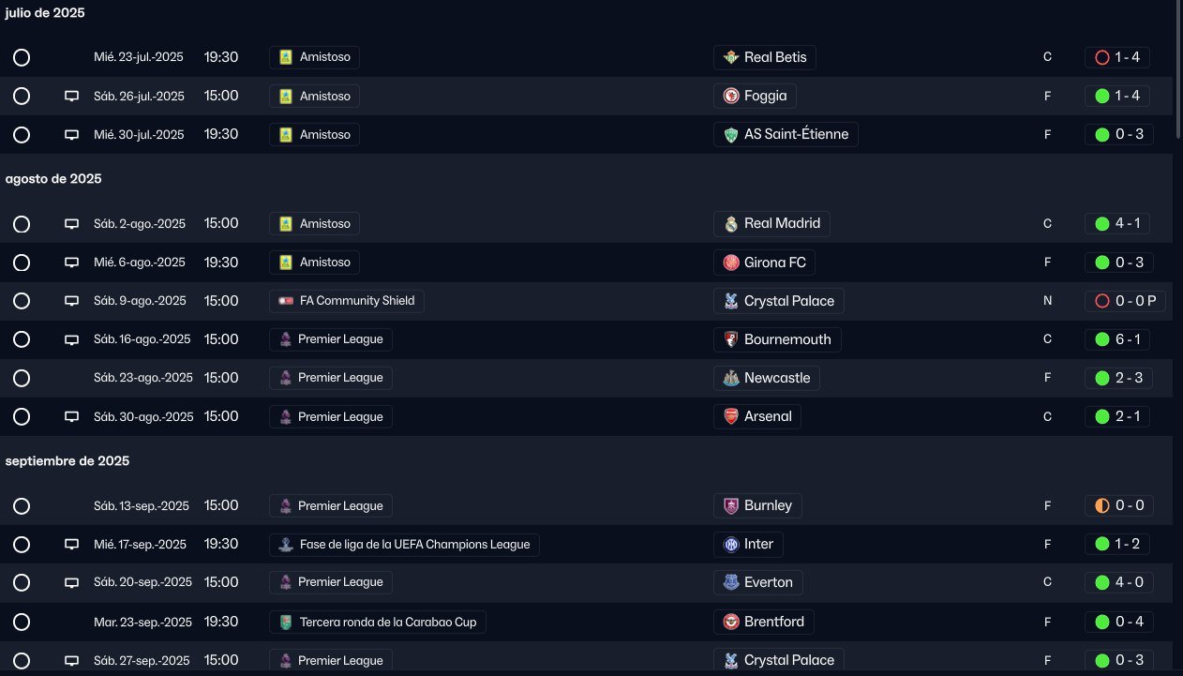The image size is (1183, 676).
Task: Click the green win indicator for Everton match
Action: coord(1102,582)
